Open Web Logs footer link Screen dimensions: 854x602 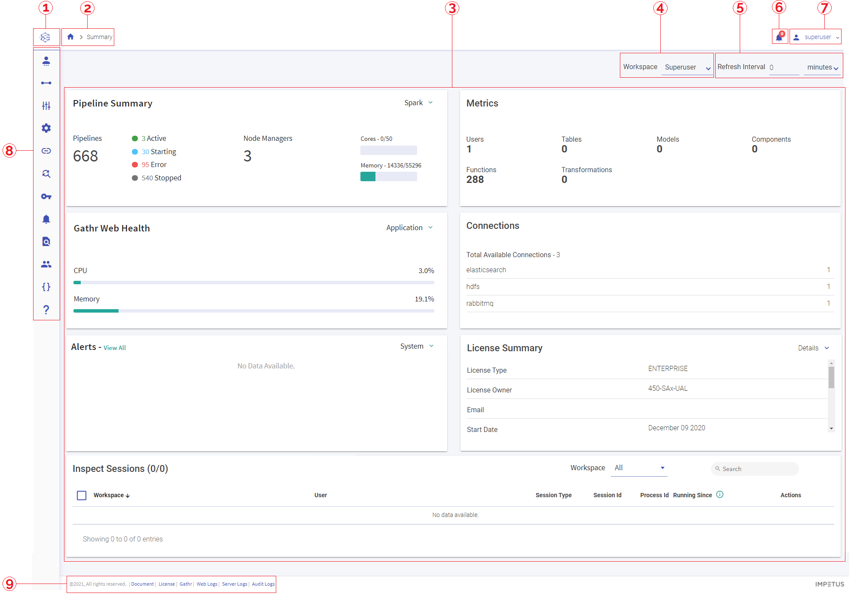pos(207,584)
